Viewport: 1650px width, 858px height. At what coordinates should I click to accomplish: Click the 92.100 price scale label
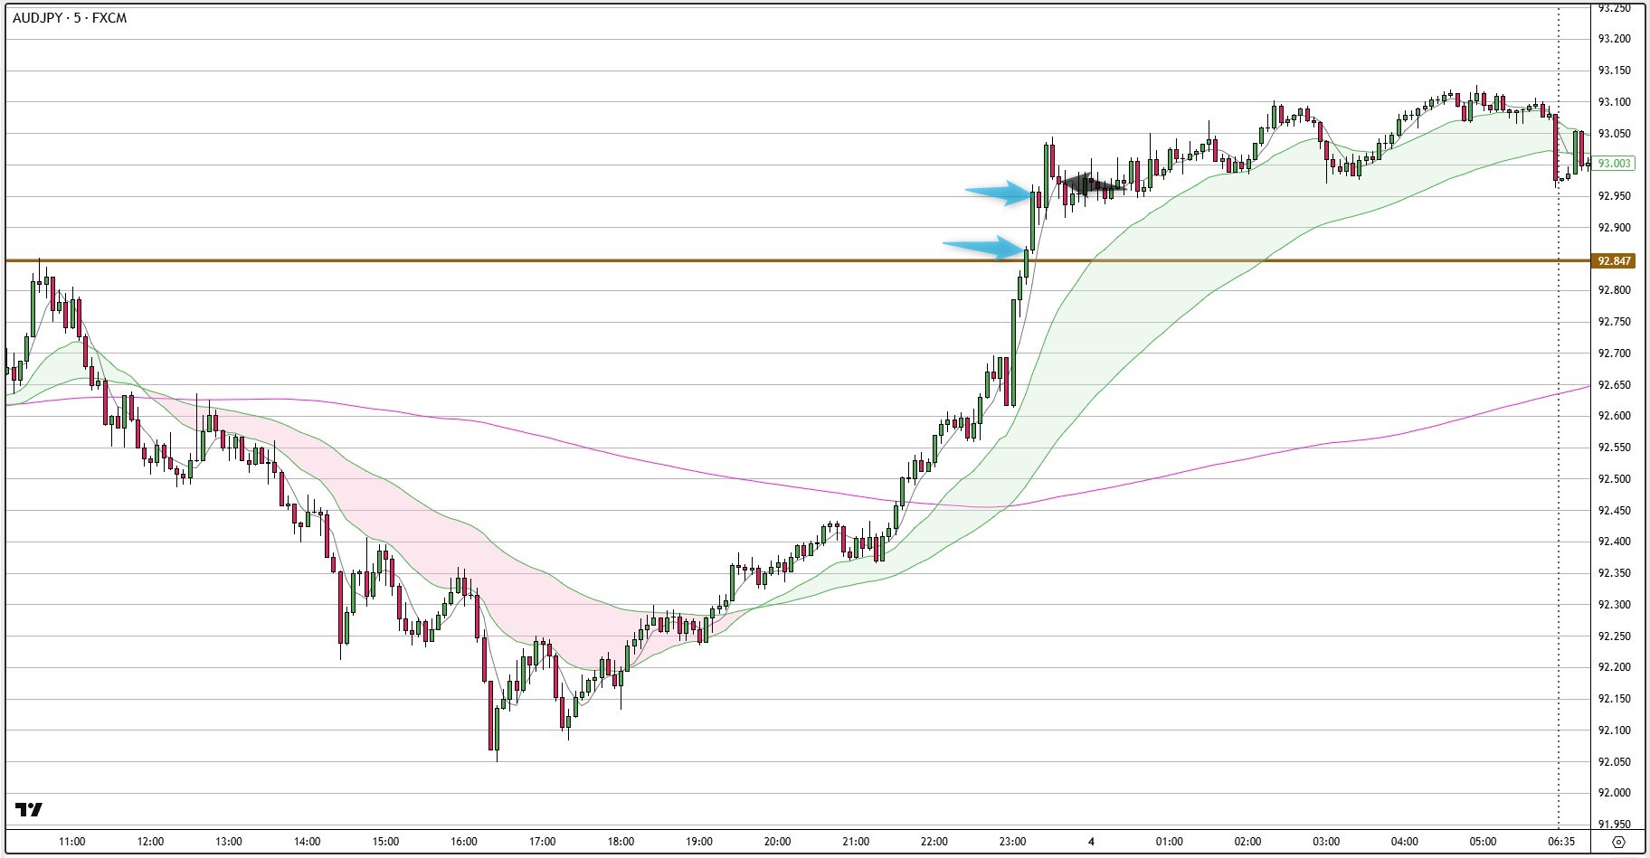(1615, 731)
